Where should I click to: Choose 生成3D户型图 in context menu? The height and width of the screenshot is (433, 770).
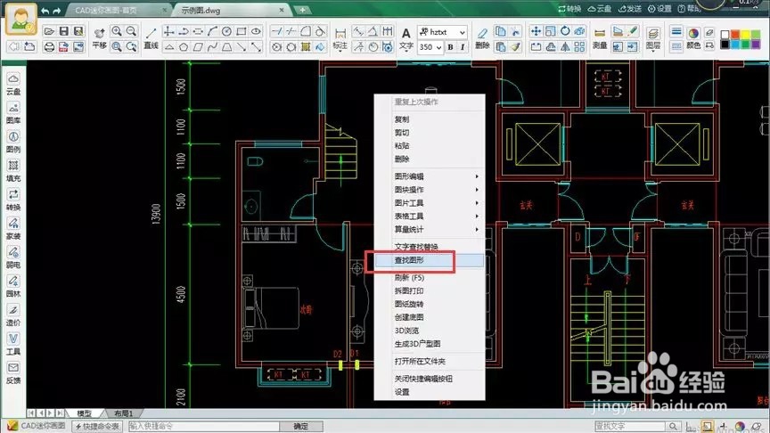click(430, 344)
